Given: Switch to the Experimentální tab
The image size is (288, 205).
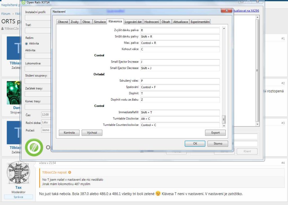Looking at the screenshot, I should [x=200, y=22].
